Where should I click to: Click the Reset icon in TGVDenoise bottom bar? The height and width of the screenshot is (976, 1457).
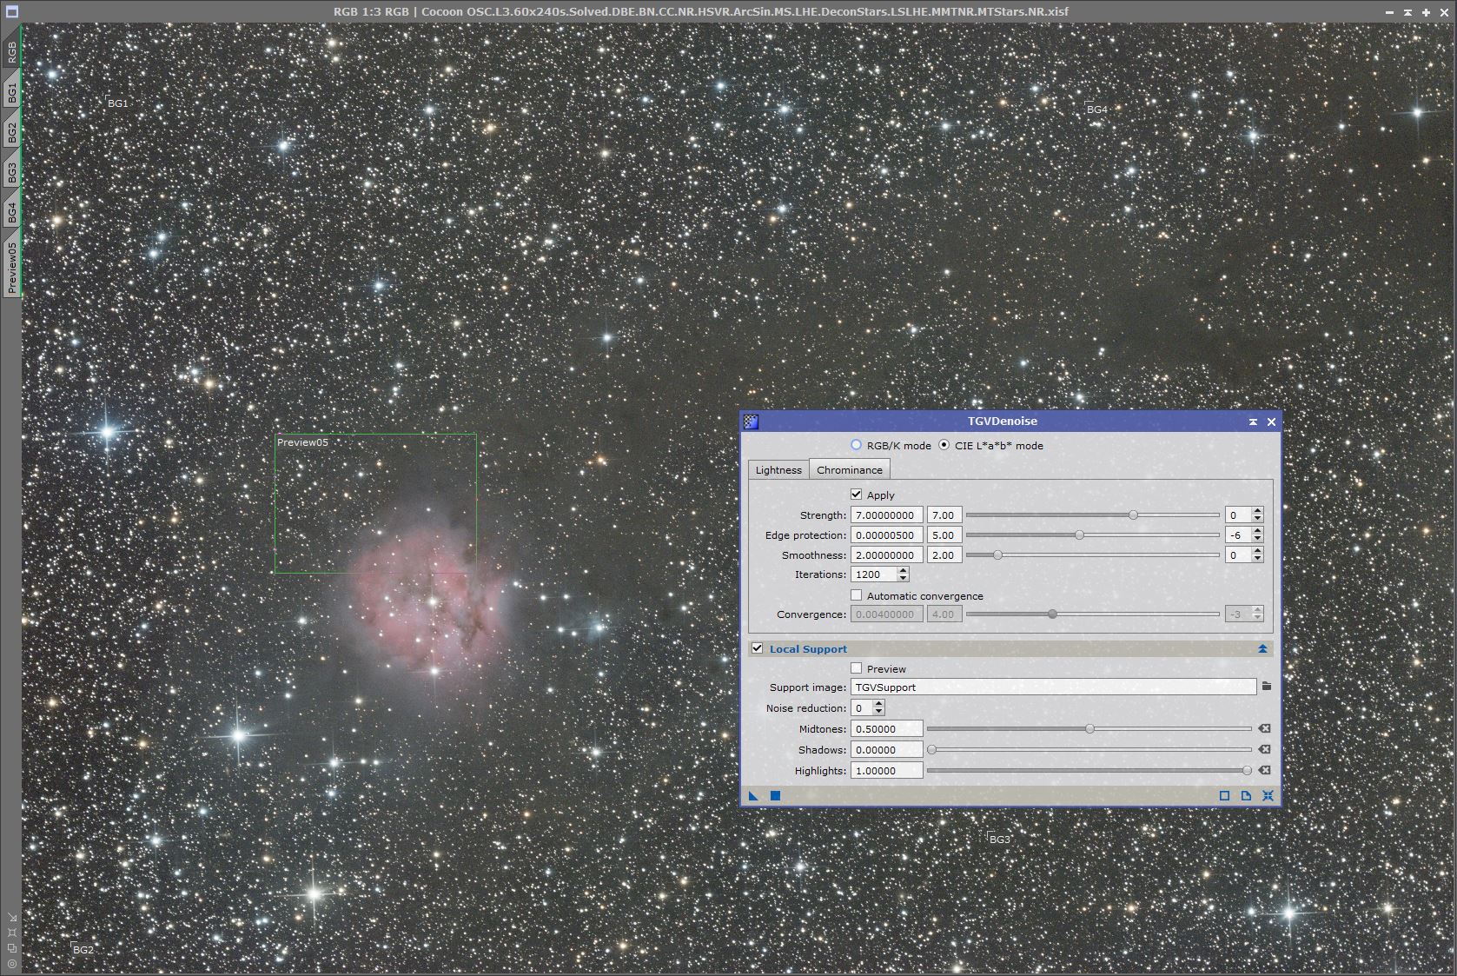tap(1268, 795)
